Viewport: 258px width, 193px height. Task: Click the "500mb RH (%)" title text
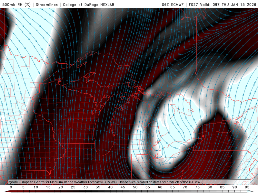17,5
